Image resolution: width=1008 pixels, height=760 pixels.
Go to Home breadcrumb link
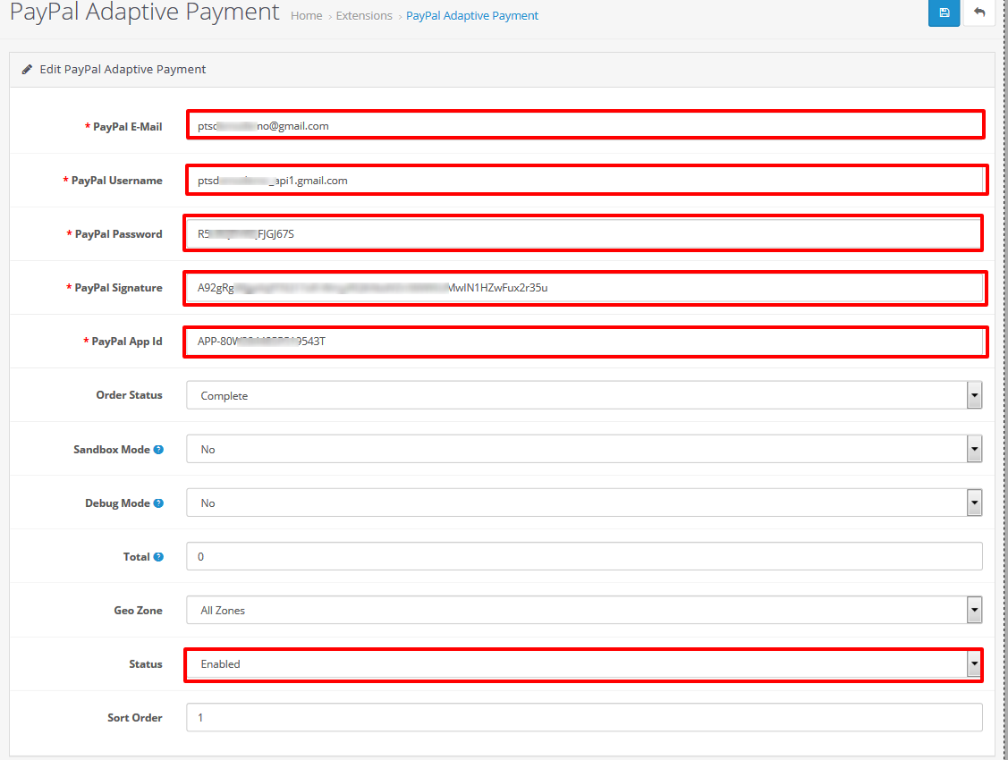[306, 15]
